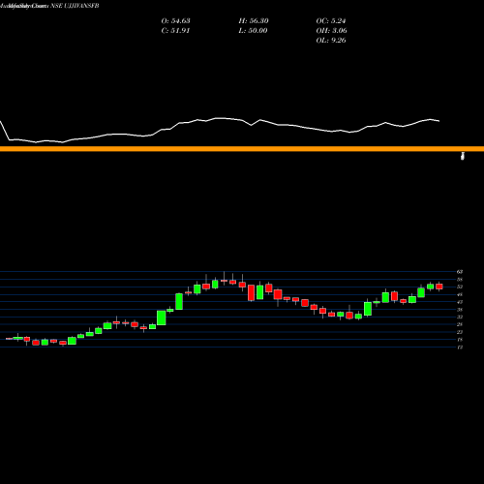Click the 32 price axis label

(460, 317)
